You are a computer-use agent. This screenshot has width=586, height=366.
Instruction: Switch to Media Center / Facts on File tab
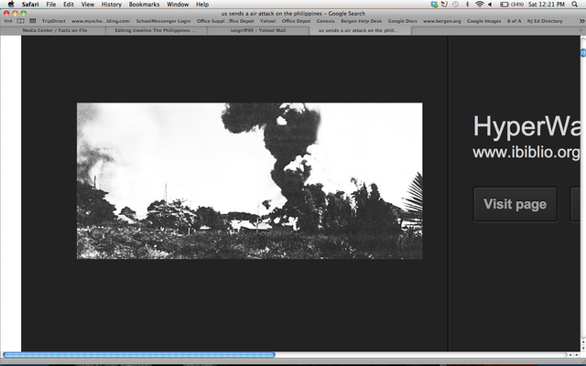tap(55, 30)
